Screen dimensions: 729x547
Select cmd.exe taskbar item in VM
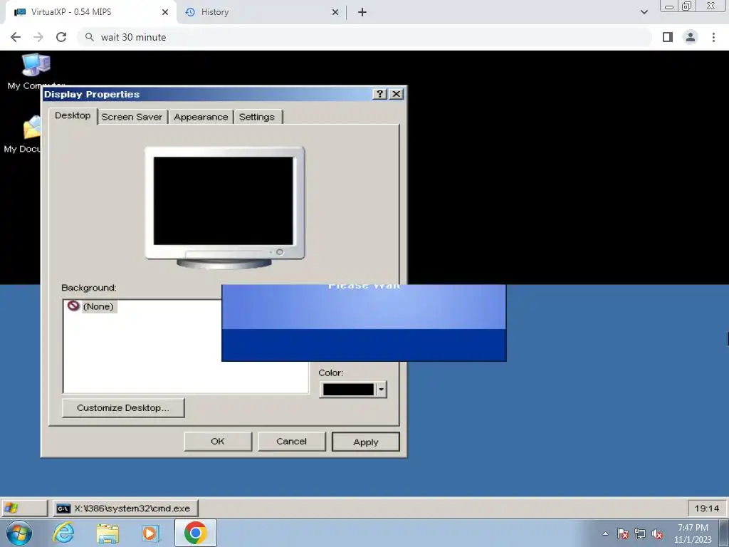[x=125, y=509]
